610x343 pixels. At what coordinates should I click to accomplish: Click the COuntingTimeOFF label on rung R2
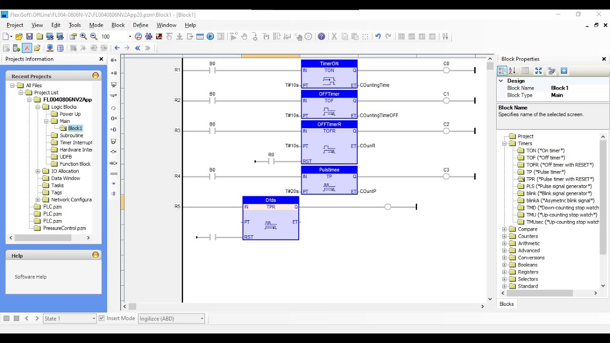(x=379, y=115)
